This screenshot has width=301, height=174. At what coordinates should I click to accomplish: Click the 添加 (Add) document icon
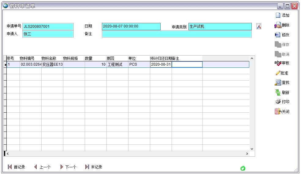278,15
